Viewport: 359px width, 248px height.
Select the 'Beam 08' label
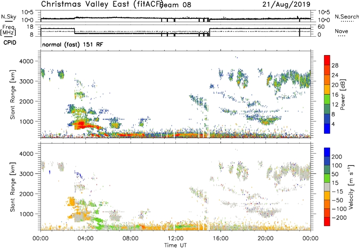(x=176, y=5)
